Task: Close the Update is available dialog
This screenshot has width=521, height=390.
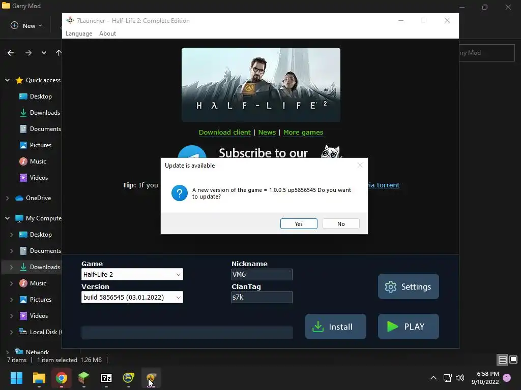Action: (360, 165)
